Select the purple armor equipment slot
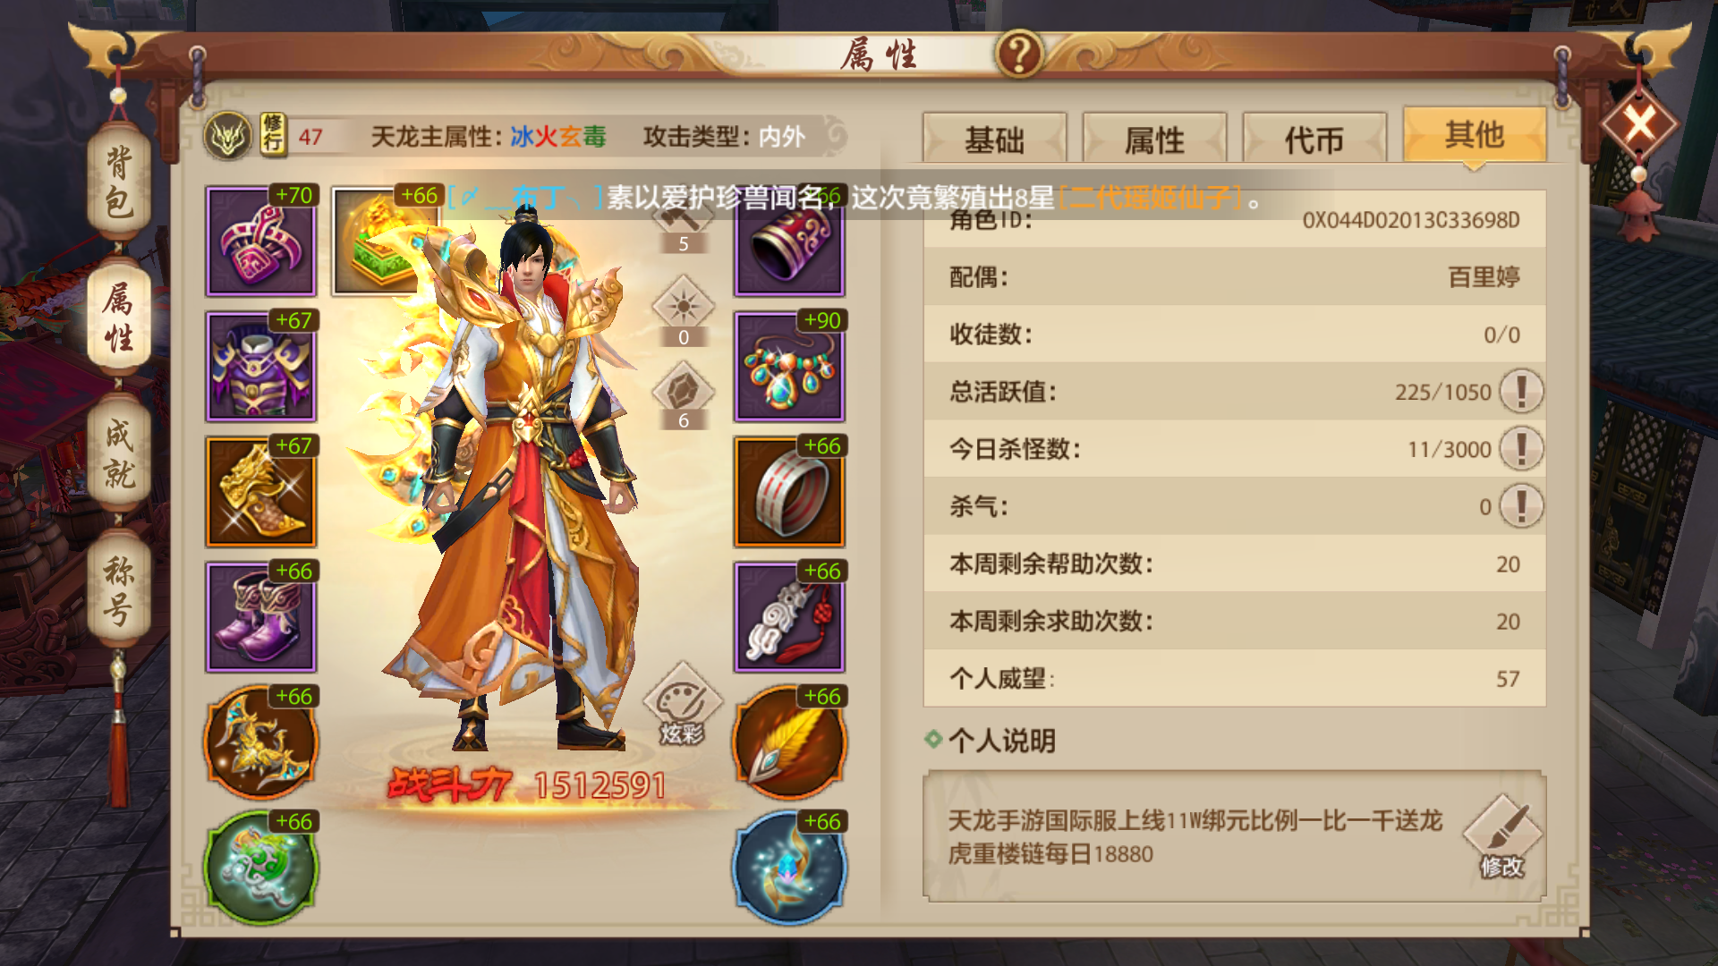Viewport: 1718px width, 966px height. coord(260,367)
